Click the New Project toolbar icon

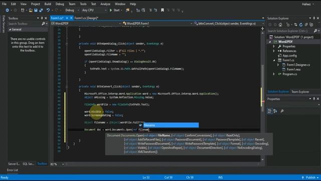coord(23,10)
